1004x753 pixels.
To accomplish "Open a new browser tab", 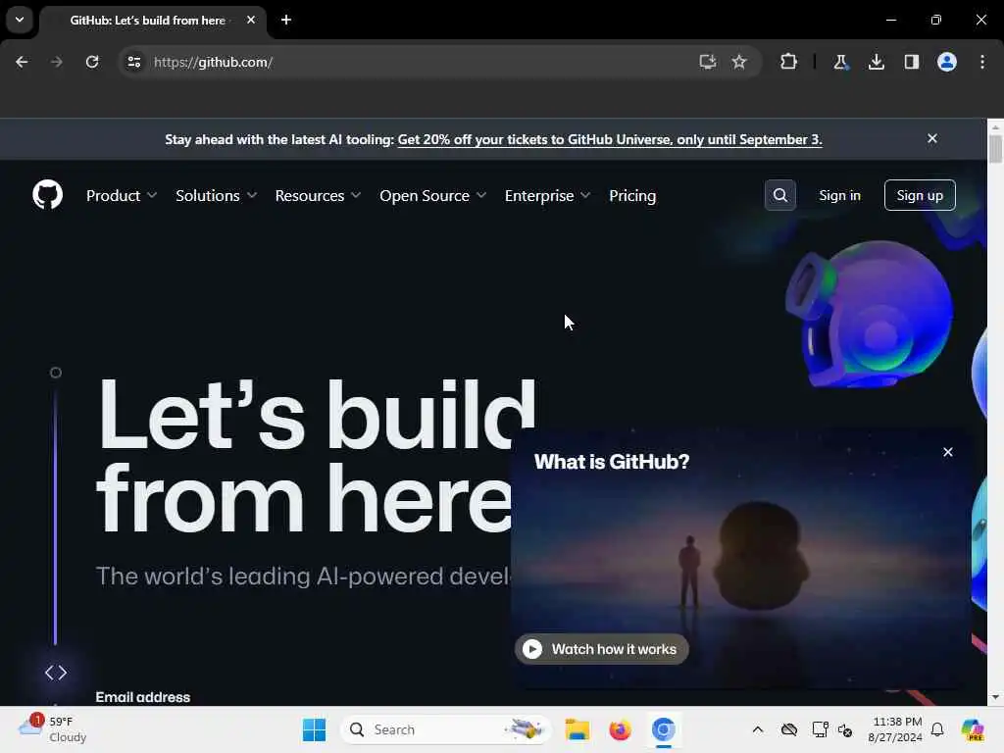I will pyautogui.click(x=286, y=20).
